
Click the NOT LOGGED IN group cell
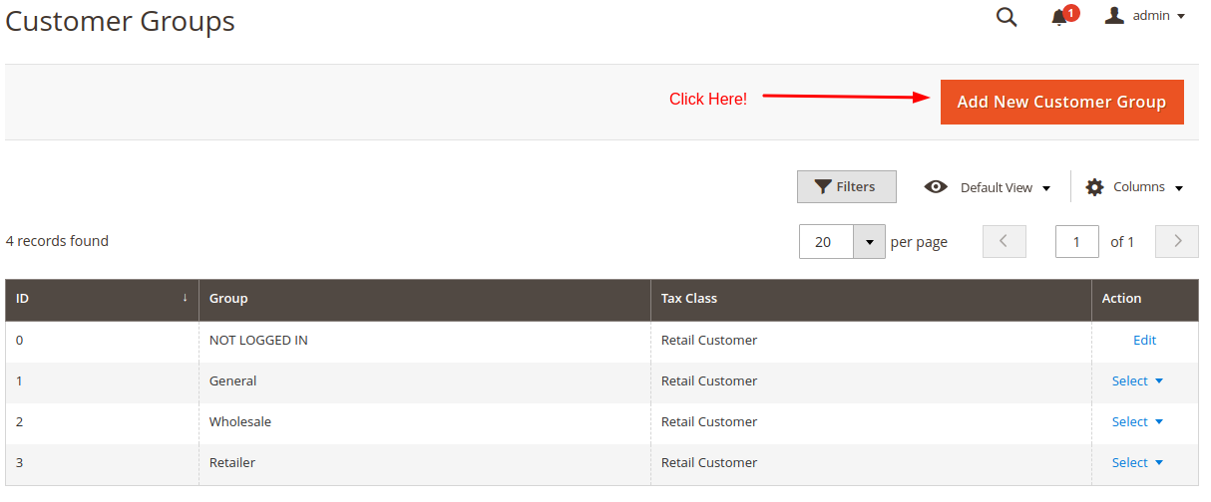click(425, 341)
